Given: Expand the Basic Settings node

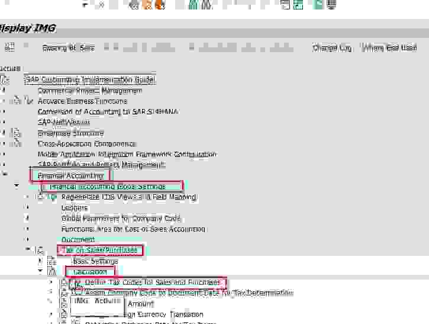Looking at the screenshot, I should click(x=40, y=260).
